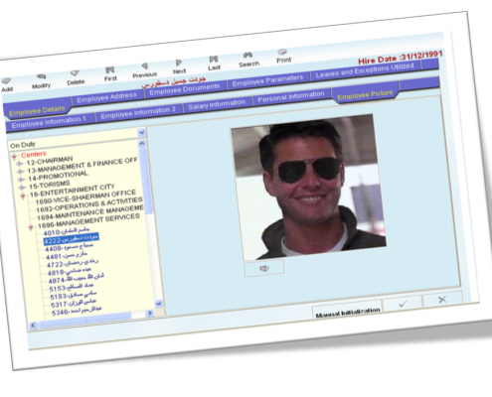Screen dimensions: 492x397
Task: Go to First record icon
Action: [109, 70]
